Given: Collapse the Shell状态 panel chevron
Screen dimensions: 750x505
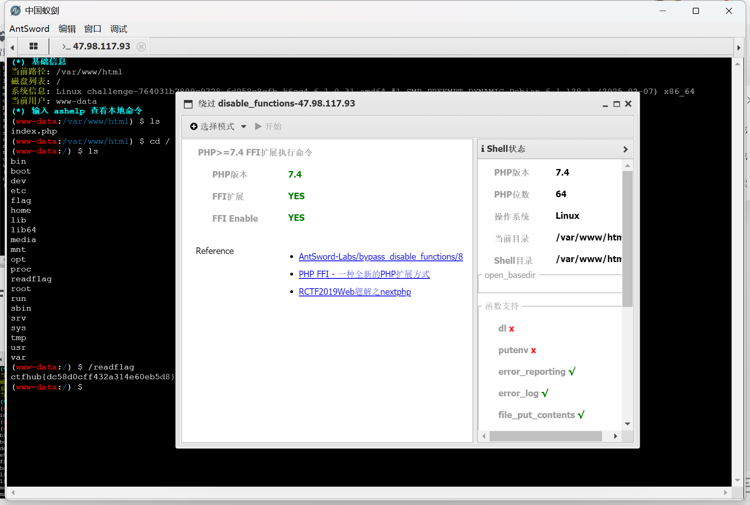Looking at the screenshot, I should (x=625, y=149).
